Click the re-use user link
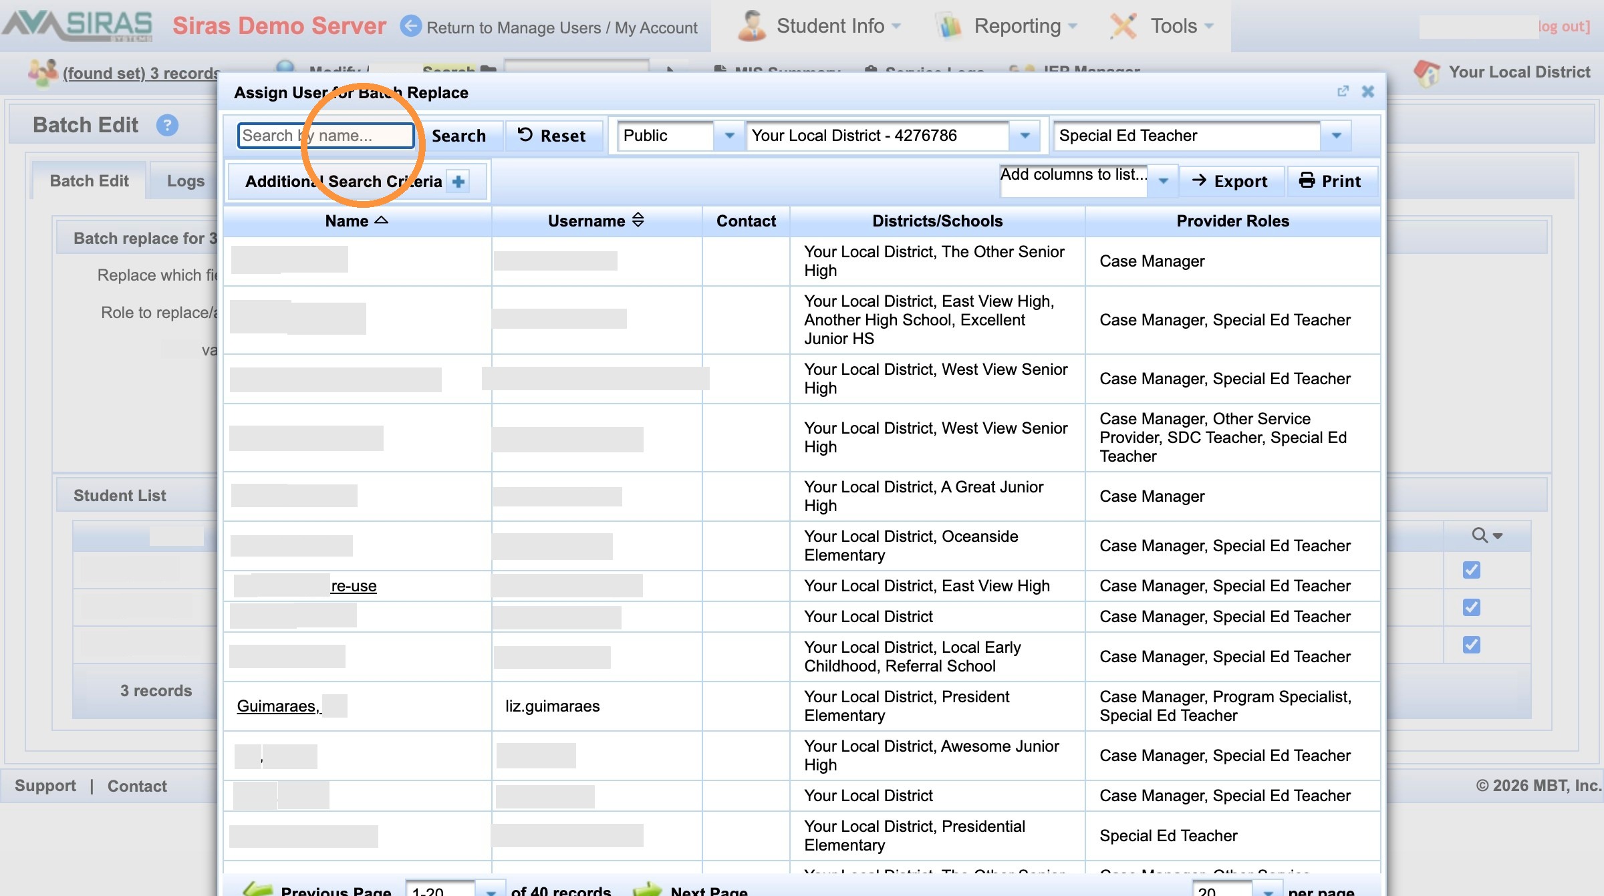This screenshot has height=896, width=1604. pyautogui.click(x=354, y=586)
